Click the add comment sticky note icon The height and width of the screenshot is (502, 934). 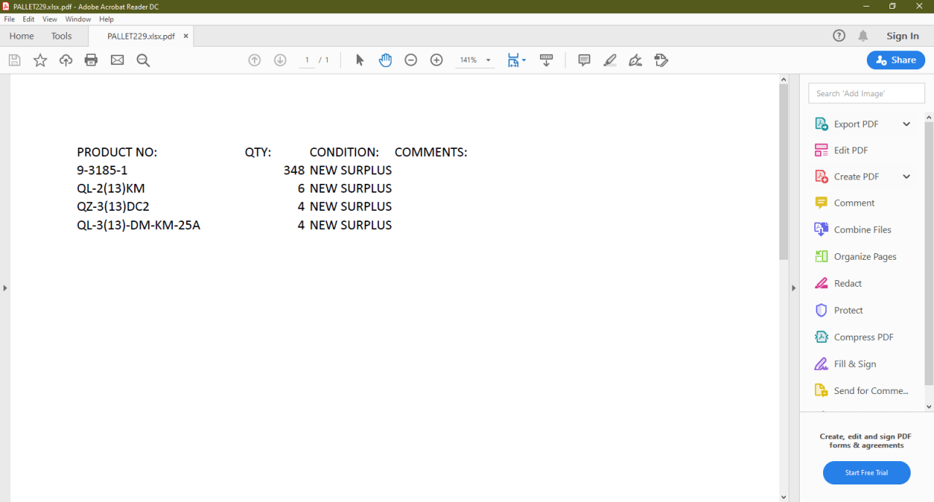point(584,60)
